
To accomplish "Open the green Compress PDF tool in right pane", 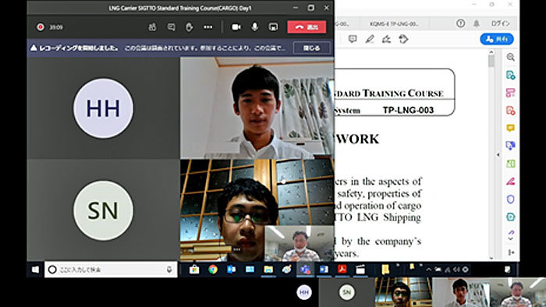I will 510,217.
